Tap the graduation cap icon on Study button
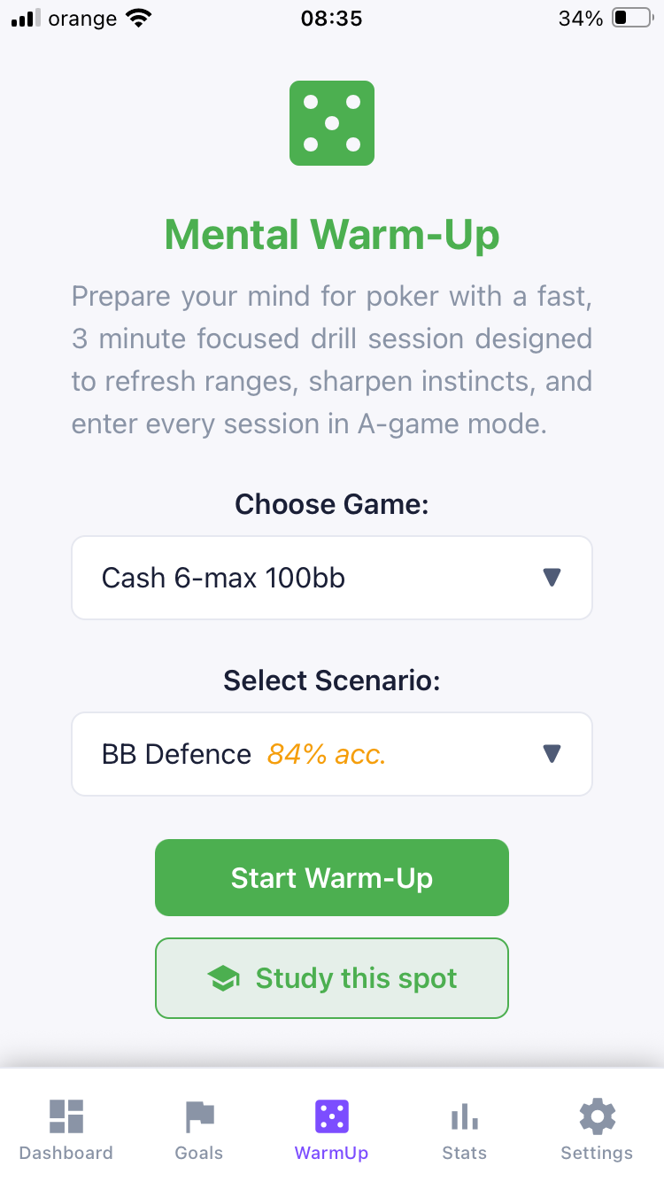 point(224,978)
